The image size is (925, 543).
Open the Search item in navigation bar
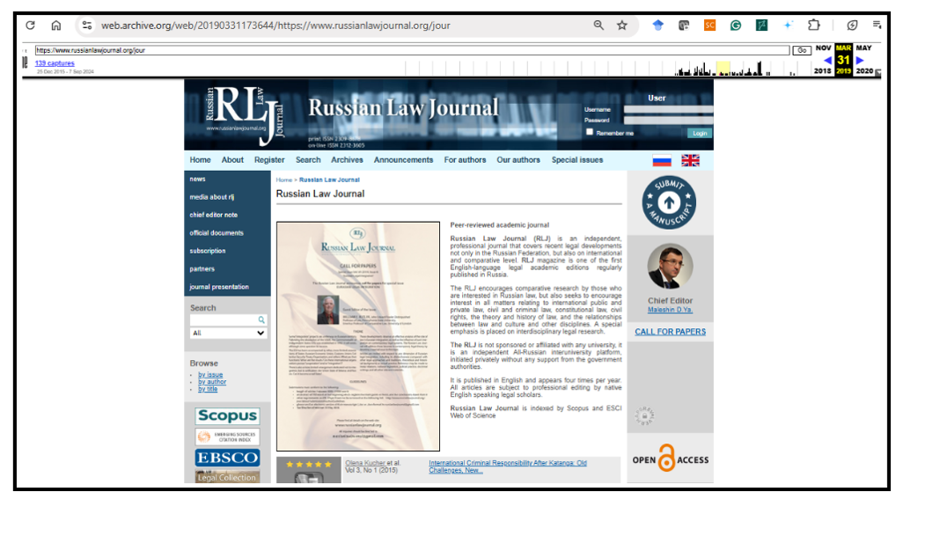tap(308, 160)
